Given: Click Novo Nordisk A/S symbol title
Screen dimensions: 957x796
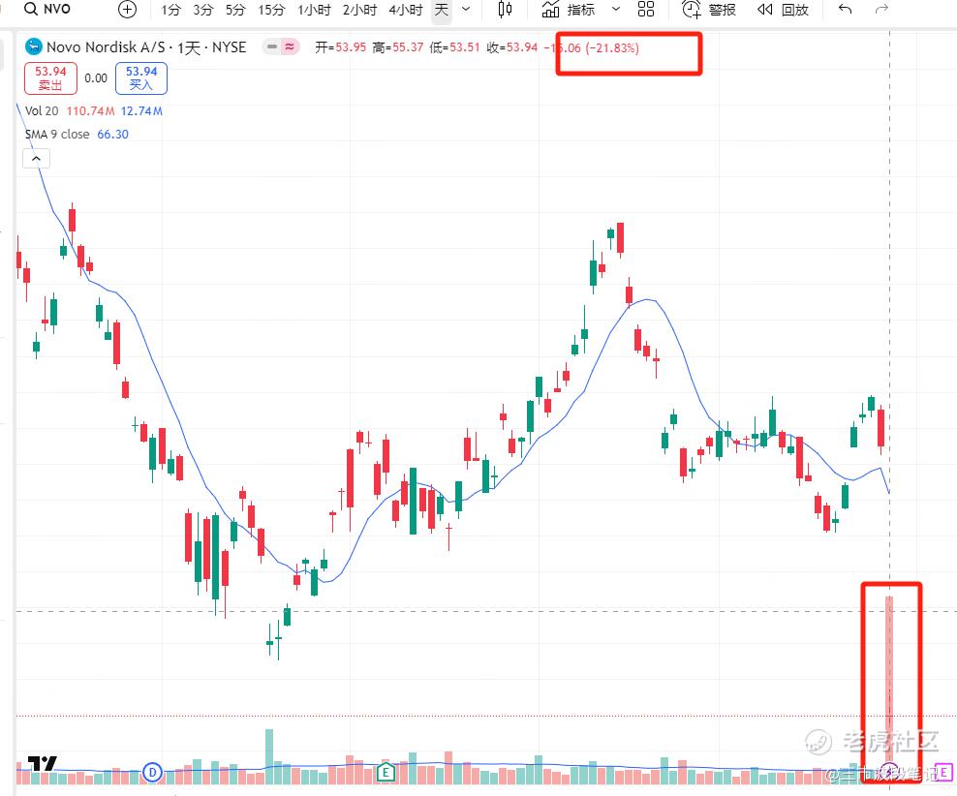Looking at the screenshot, I should point(146,47).
